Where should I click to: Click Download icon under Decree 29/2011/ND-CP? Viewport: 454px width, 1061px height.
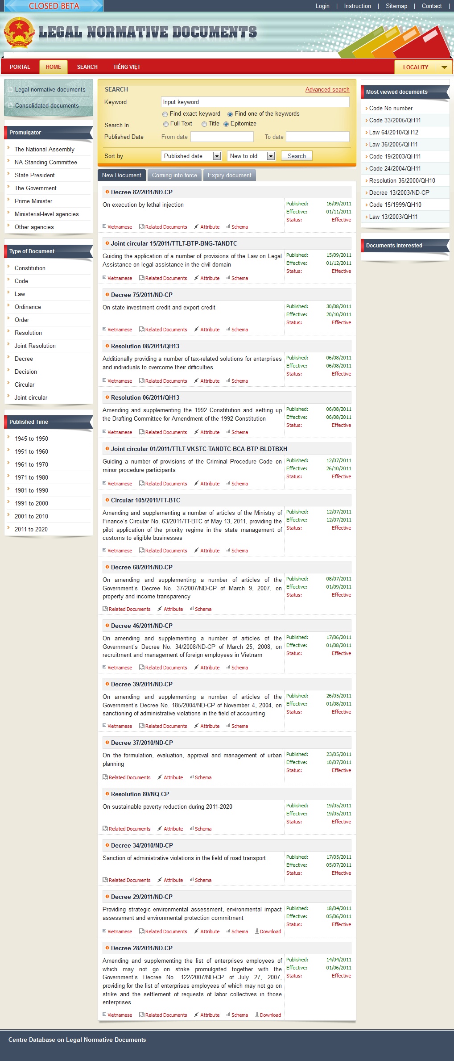(257, 932)
